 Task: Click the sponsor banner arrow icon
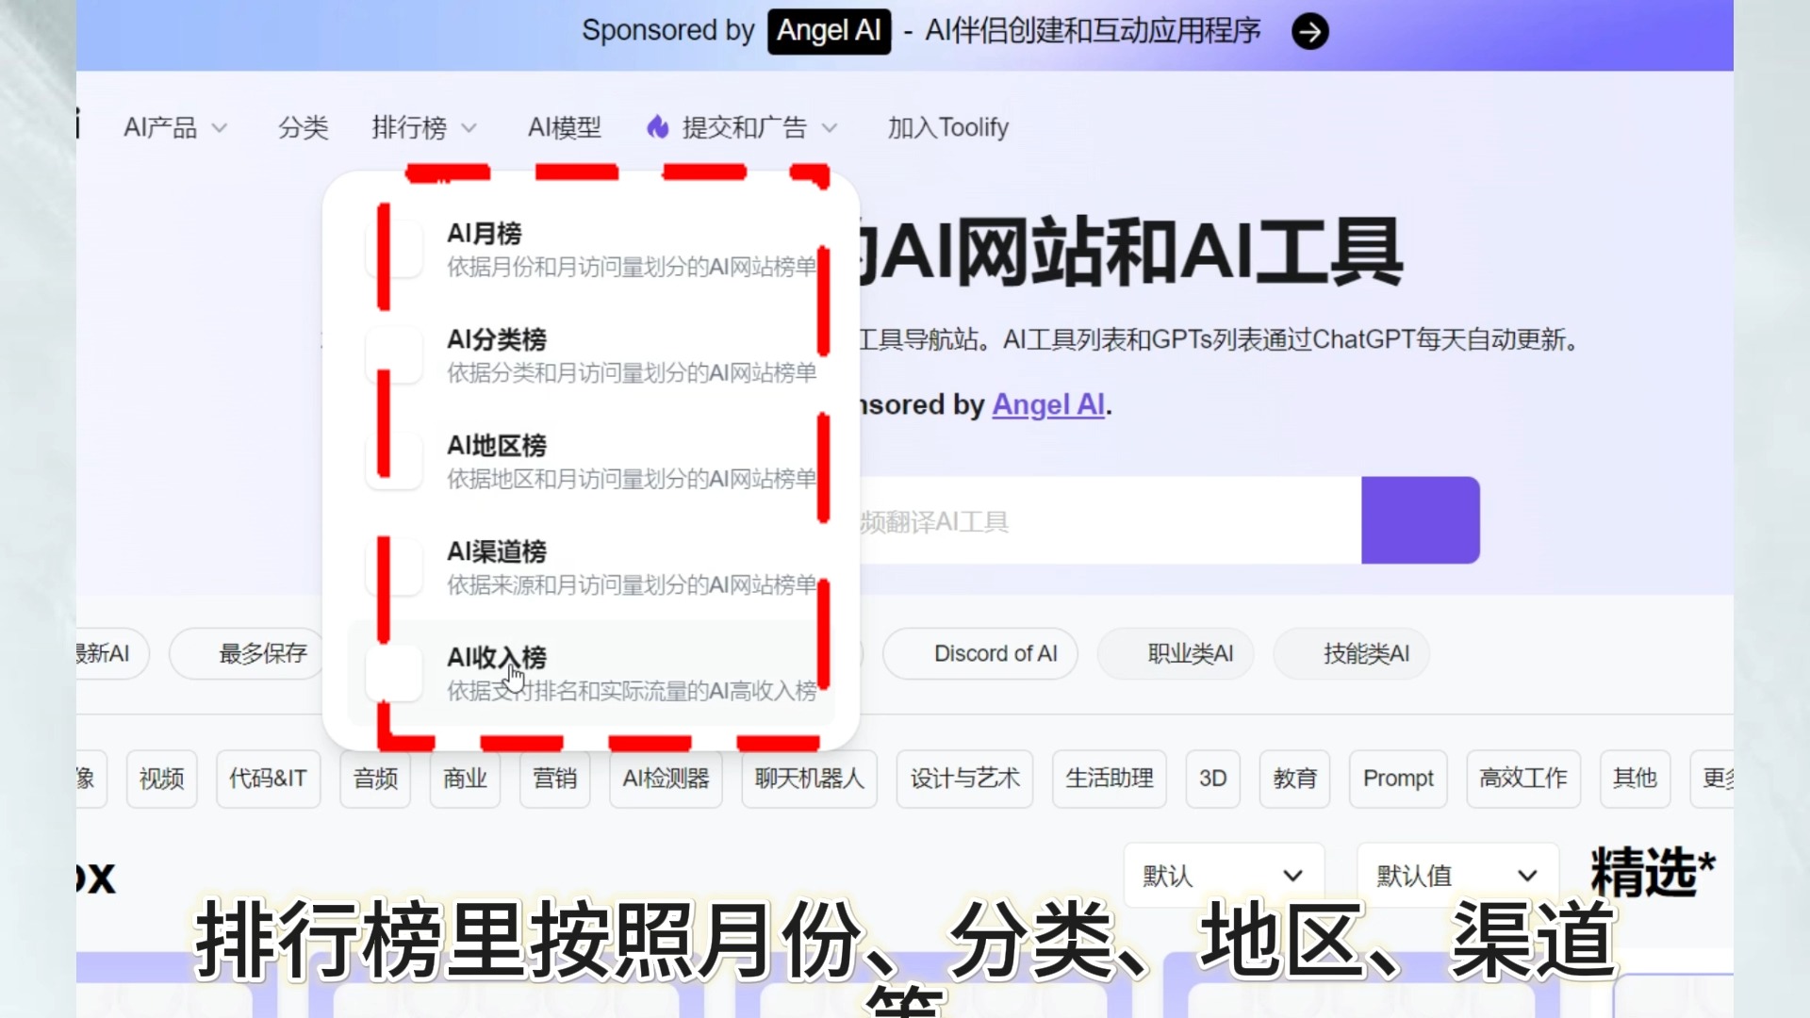pyautogui.click(x=1309, y=31)
